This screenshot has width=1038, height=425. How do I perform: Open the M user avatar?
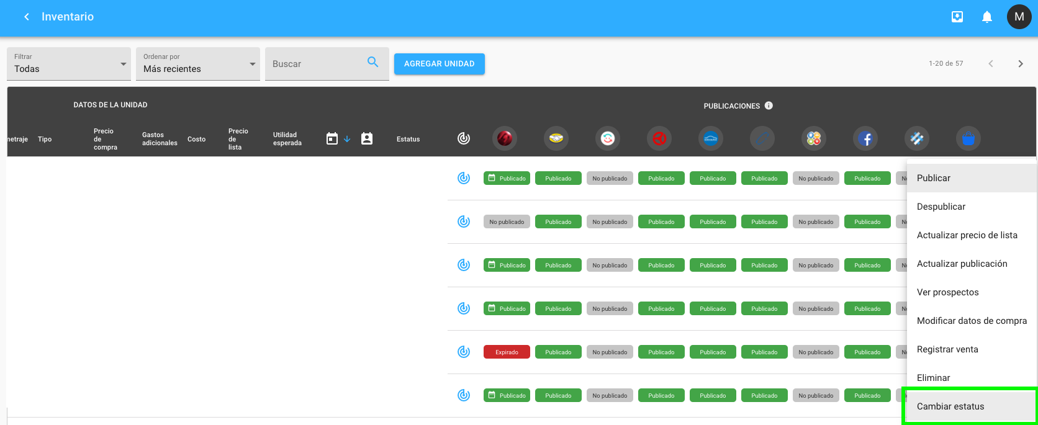click(x=1019, y=17)
